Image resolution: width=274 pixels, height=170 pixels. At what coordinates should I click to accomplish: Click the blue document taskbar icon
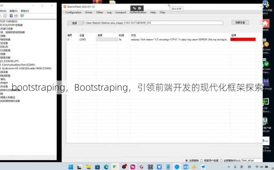(x=168, y=167)
